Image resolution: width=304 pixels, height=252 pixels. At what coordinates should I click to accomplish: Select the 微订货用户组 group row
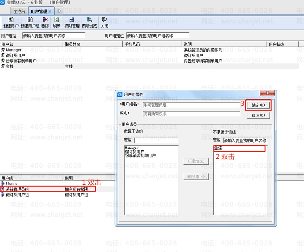17,195
